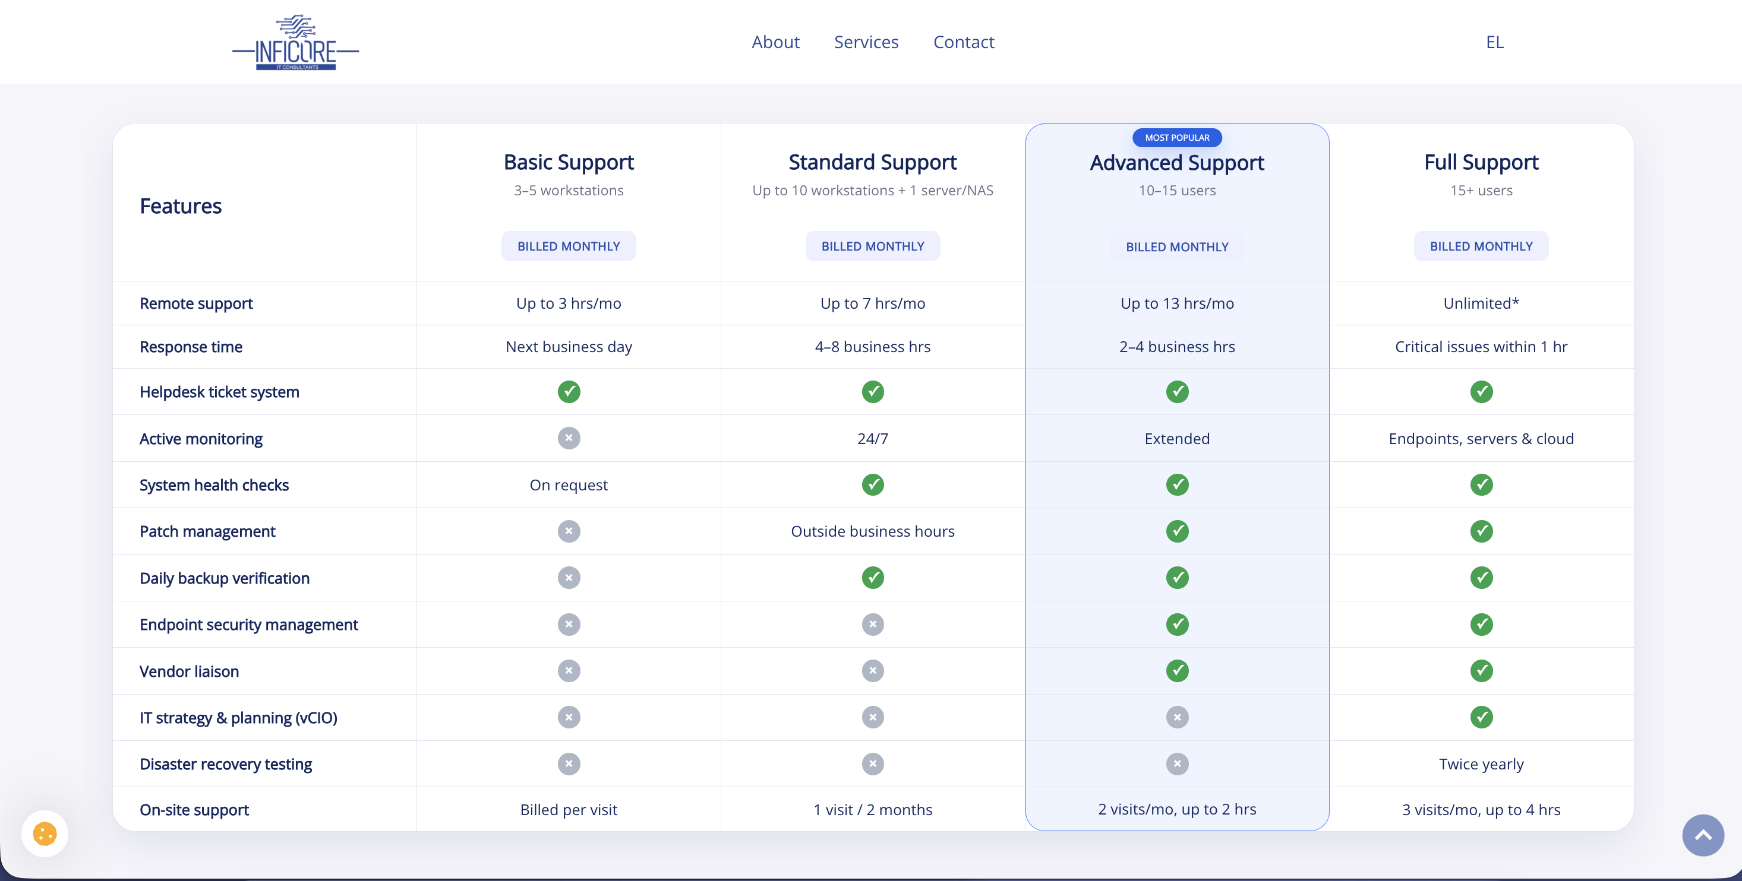Screen dimensions: 1742x881
Task: Click the Inficore logo
Action: pos(295,42)
